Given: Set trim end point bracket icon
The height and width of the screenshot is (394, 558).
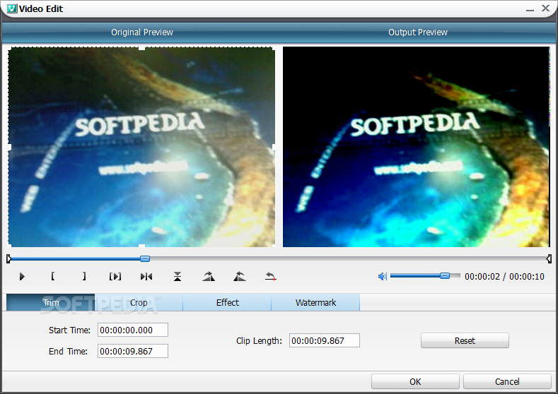Looking at the screenshot, I should point(84,276).
